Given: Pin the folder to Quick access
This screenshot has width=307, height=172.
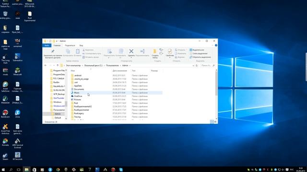Looking at the screenshot, I should [x=53, y=54].
